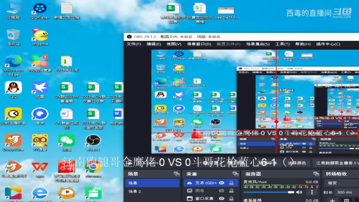Open the 配置文件(P) menu
The height and width of the screenshot is (202, 359).
point(228,44)
